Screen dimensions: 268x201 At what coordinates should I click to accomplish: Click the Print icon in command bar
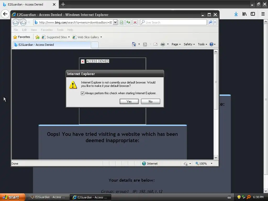click(x=163, y=44)
